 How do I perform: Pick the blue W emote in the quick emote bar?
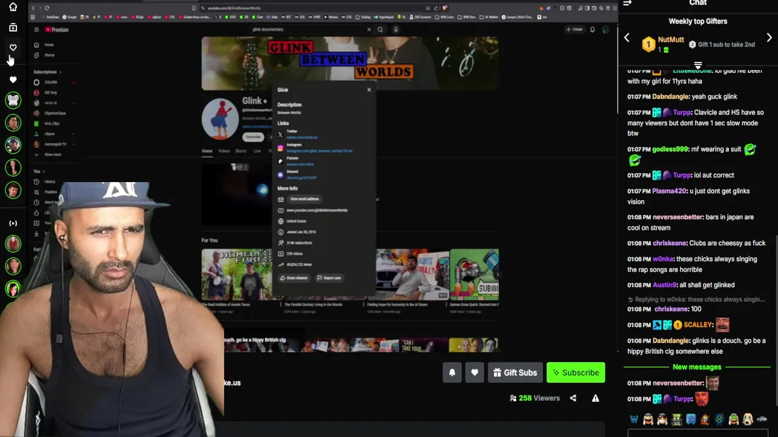(x=634, y=419)
